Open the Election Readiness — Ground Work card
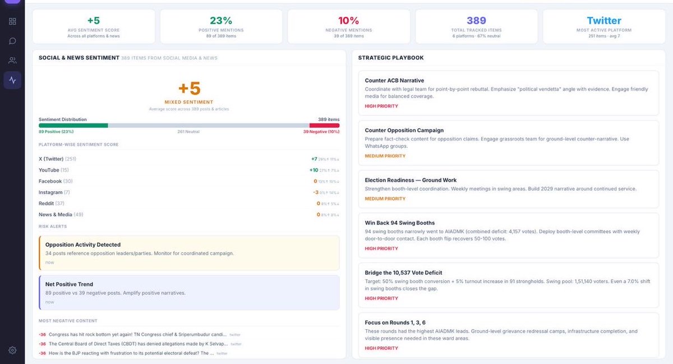The image size is (673, 364). [508, 189]
